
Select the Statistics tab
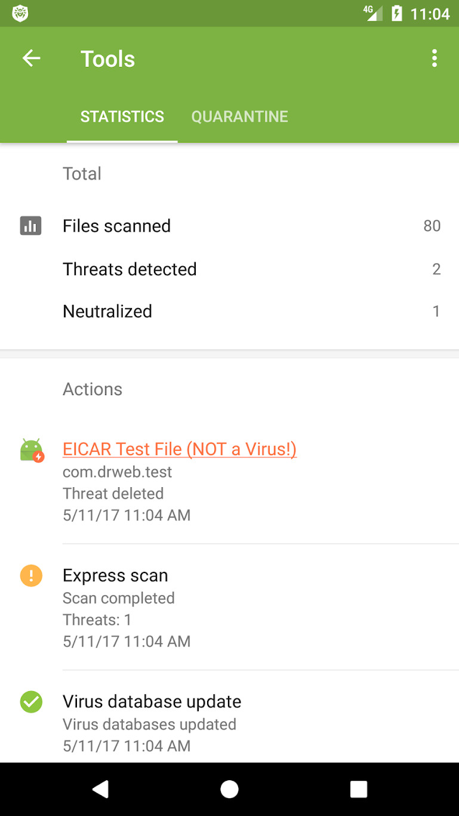point(122,116)
